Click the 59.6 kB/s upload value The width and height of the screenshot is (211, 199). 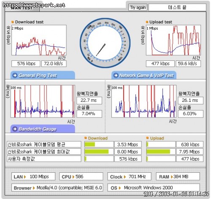188,64
